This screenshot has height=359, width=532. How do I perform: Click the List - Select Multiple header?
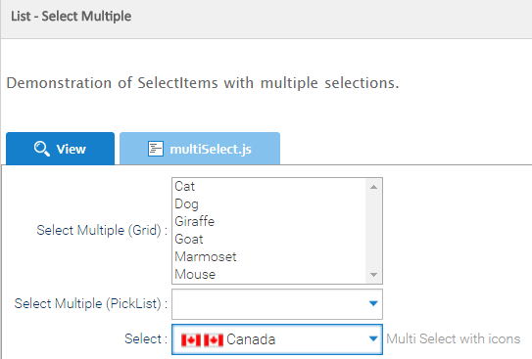click(71, 17)
